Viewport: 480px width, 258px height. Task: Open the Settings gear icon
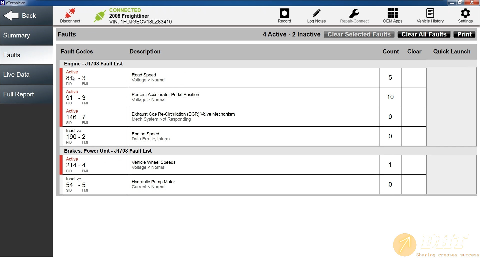(x=465, y=13)
